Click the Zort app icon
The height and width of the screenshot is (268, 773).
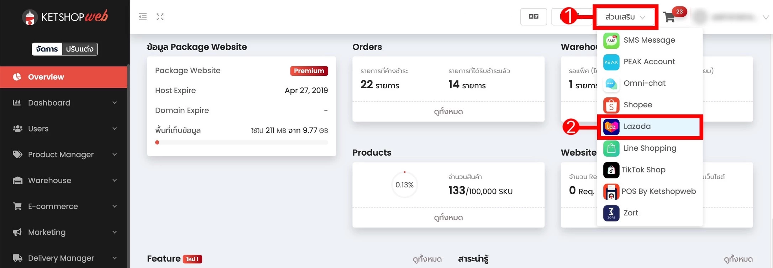[x=611, y=213]
